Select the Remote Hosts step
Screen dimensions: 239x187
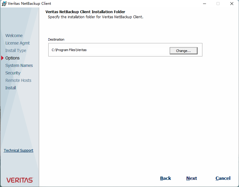(18, 80)
